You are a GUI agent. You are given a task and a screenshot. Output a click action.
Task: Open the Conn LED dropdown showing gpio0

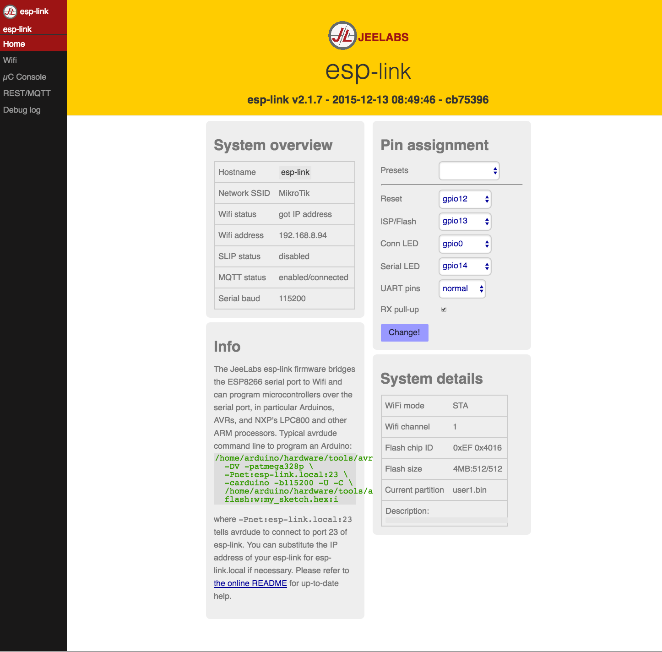pos(465,244)
